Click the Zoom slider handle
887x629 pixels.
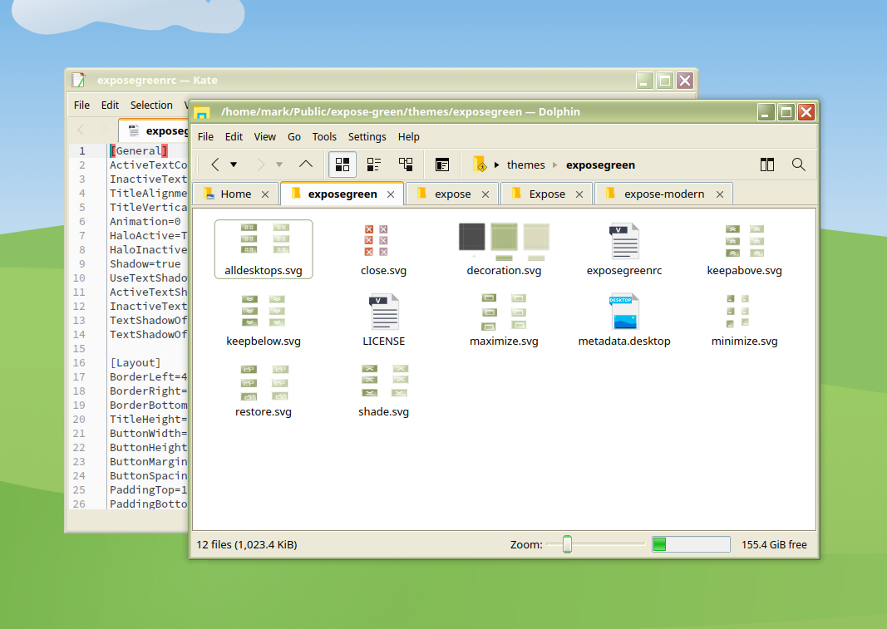click(x=567, y=544)
